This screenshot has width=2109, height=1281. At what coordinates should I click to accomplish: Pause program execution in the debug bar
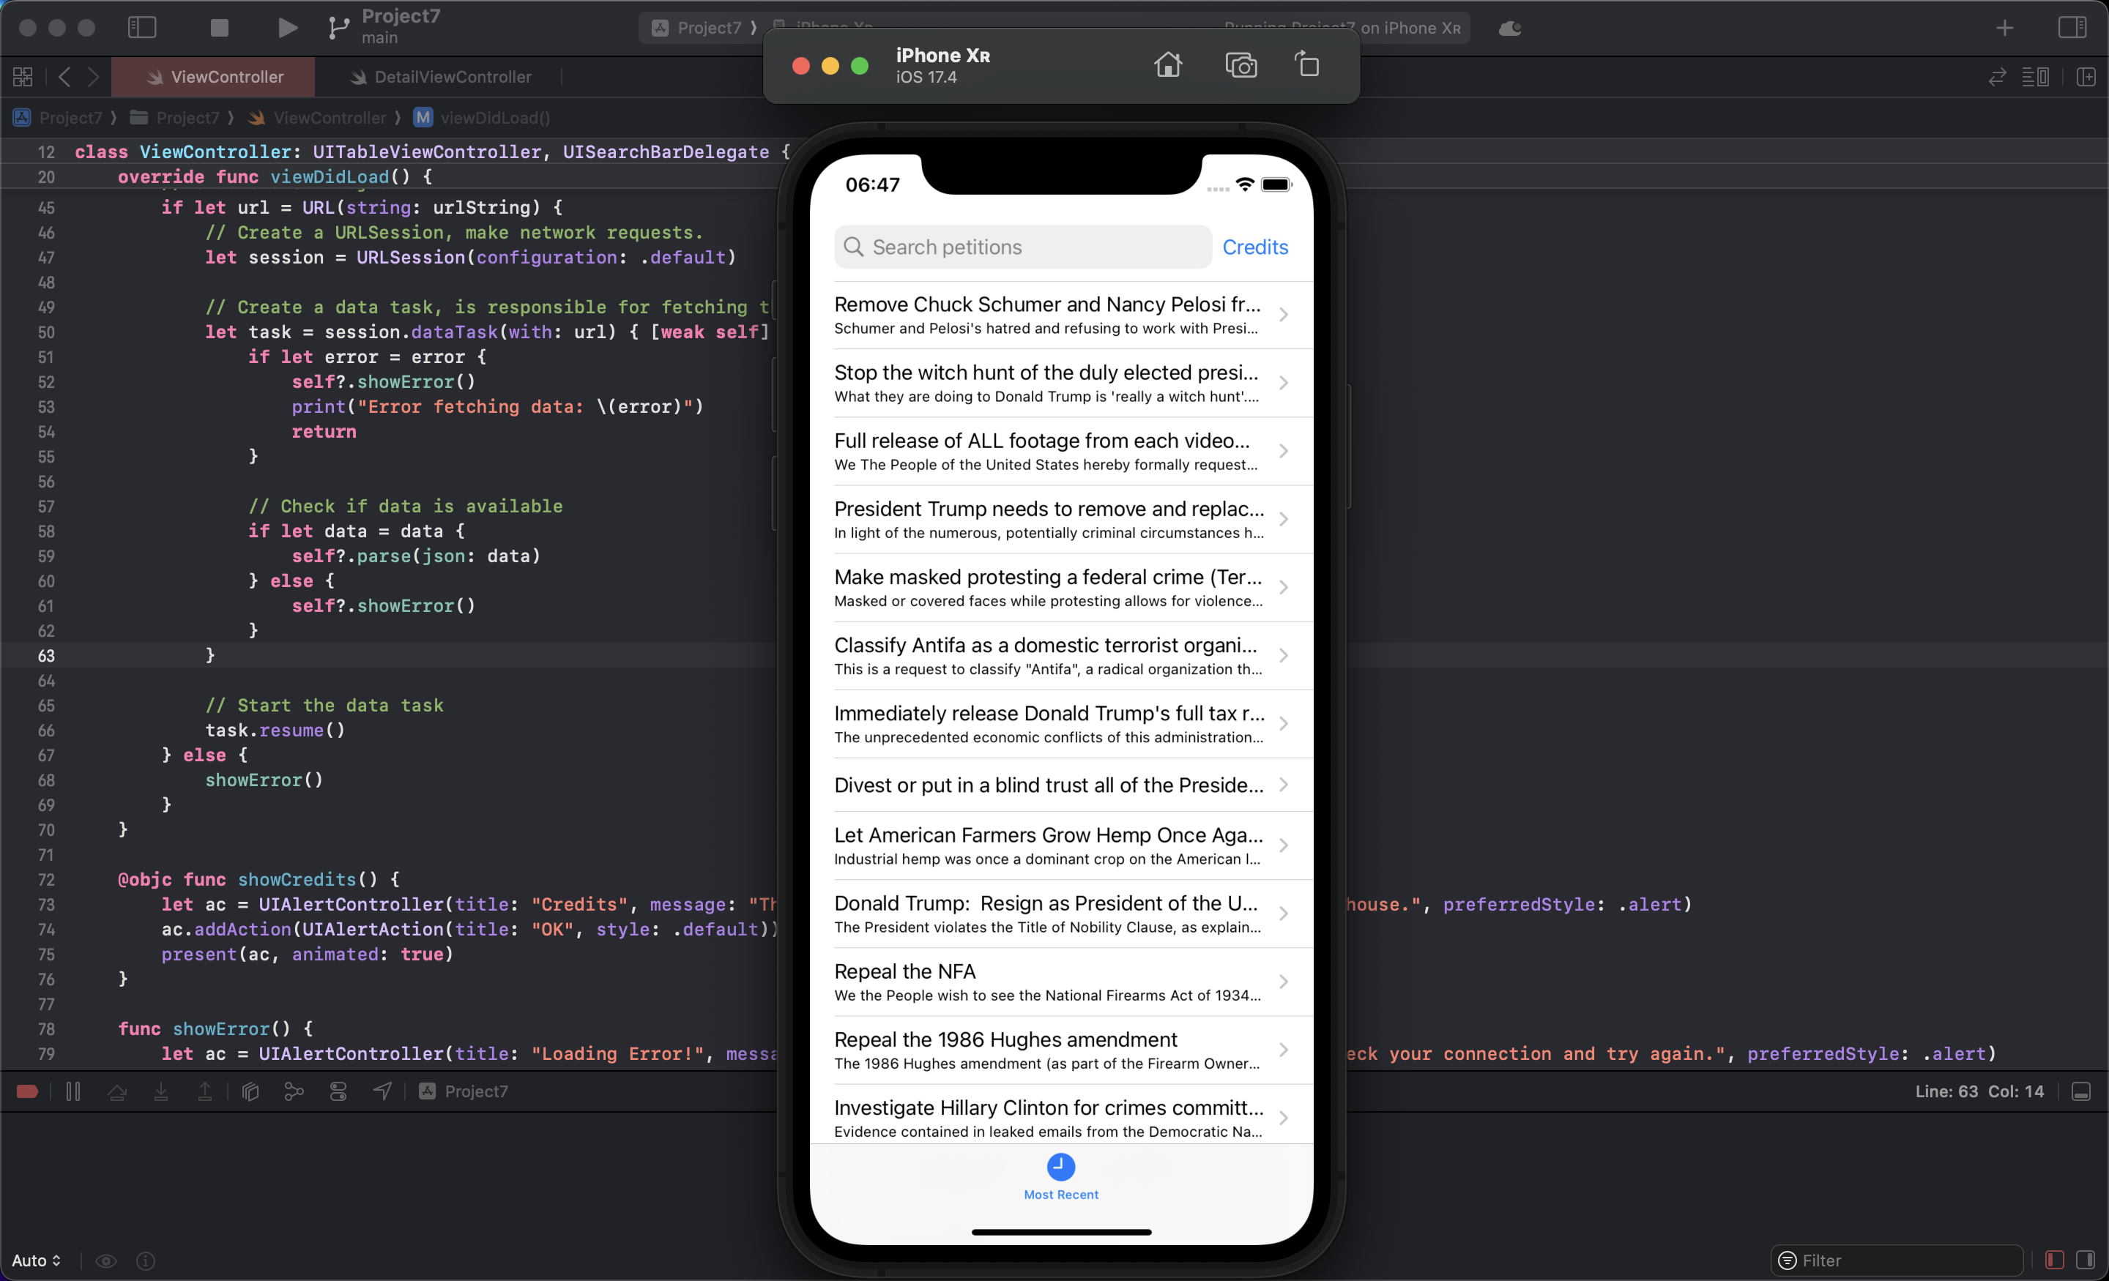pos(72,1091)
